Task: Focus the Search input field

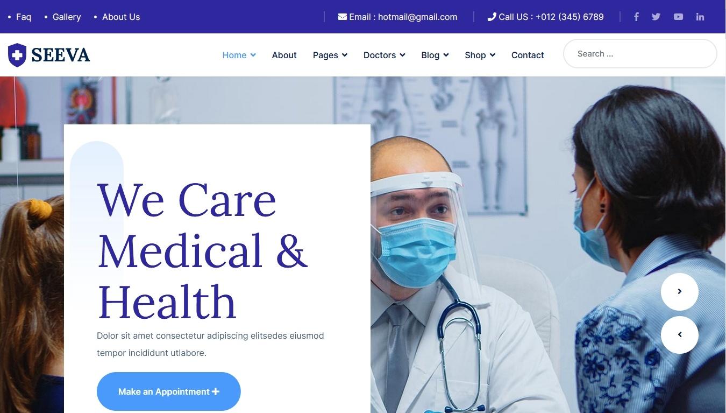Action: click(640, 54)
